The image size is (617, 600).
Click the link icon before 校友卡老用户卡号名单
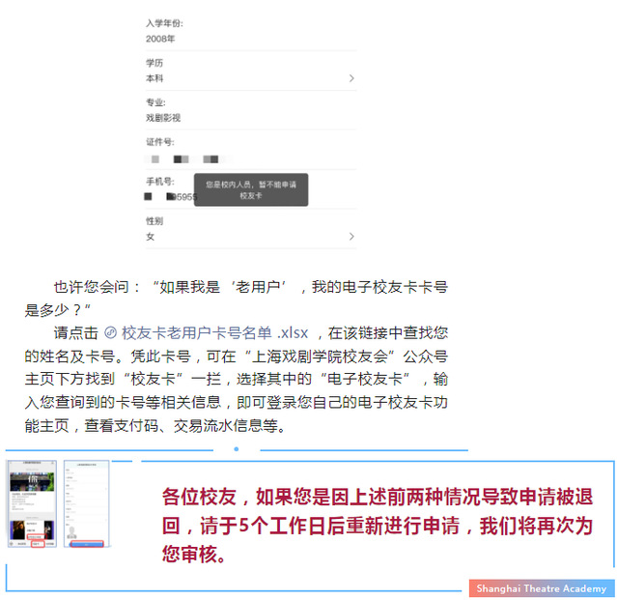tap(110, 331)
